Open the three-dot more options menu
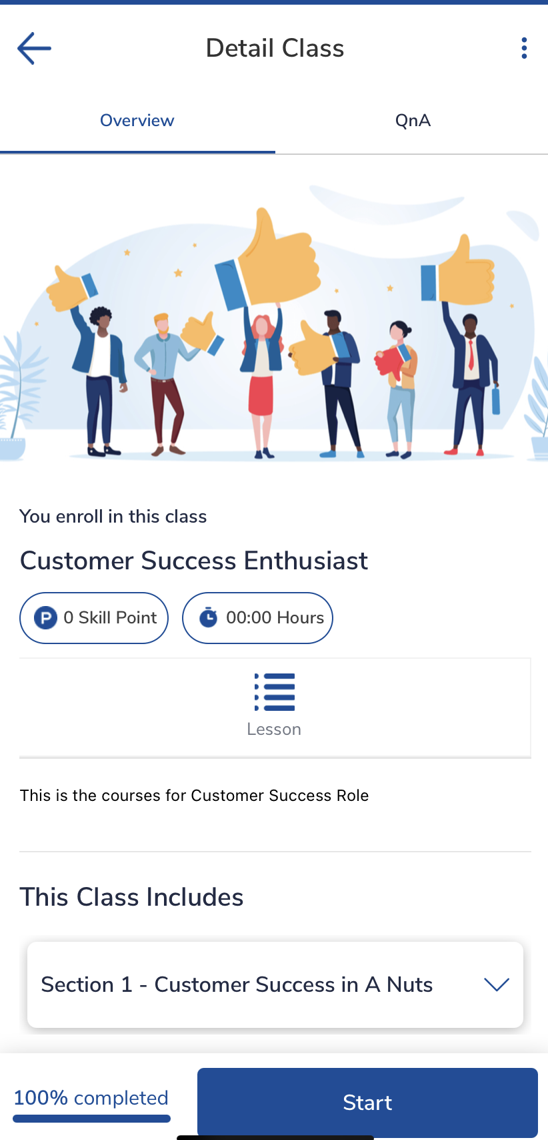 pos(524,48)
